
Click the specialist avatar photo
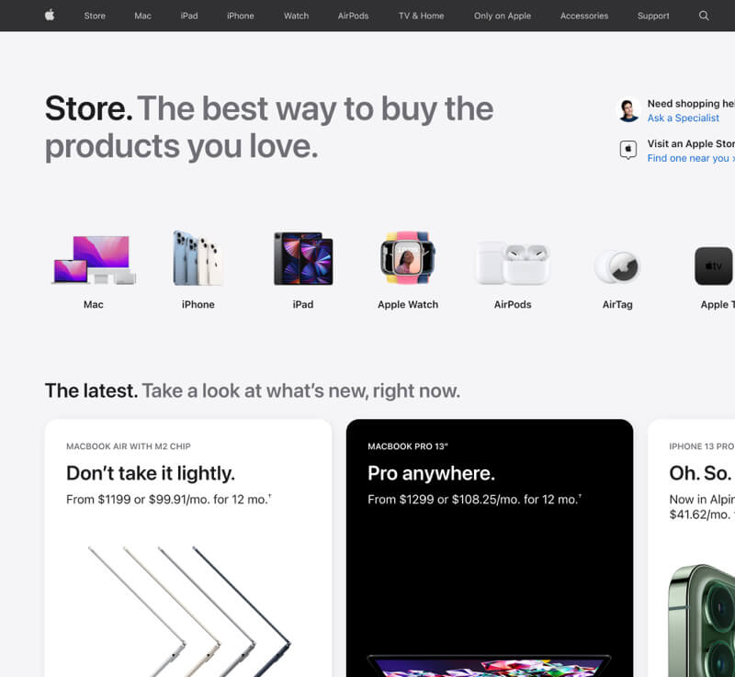pyautogui.click(x=628, y=109)
